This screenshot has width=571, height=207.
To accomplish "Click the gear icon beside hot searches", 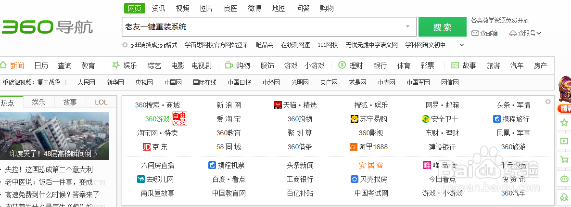I will click(x=125, y=45).
